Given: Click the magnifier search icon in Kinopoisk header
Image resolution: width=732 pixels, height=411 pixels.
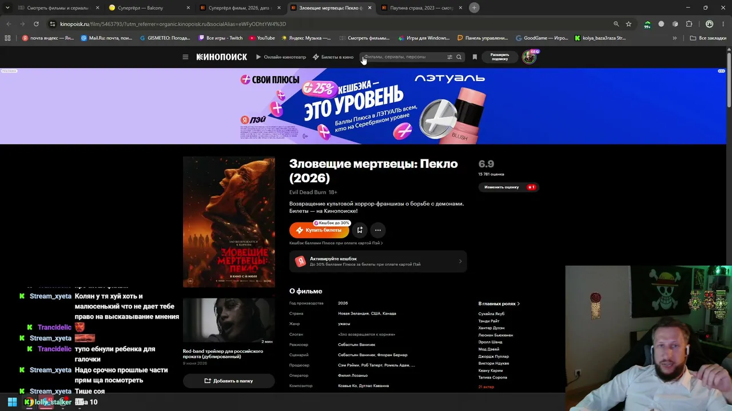Looking at the screenshot, I should (x=459, y=57).
